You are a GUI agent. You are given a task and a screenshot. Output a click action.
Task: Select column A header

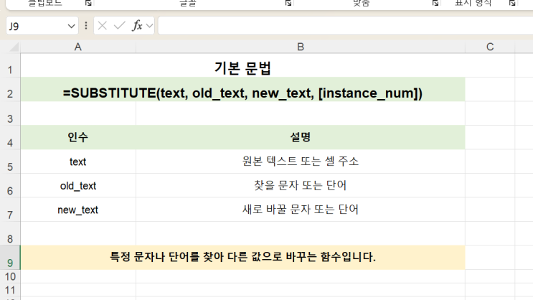(78, 47)
